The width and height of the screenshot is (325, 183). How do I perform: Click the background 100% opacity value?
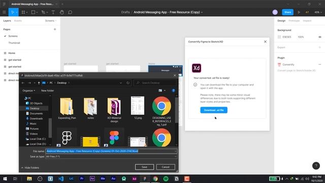pyautogui.click(x=301, y=37)
